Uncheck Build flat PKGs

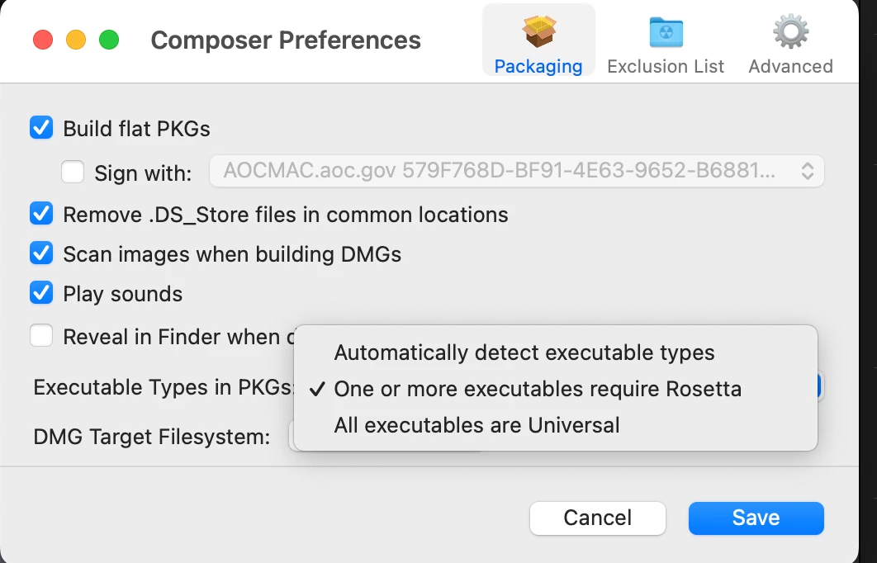pos(41,128)
